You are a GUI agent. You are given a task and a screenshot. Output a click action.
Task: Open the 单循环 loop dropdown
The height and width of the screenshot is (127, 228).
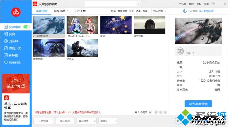pos(108,121)
